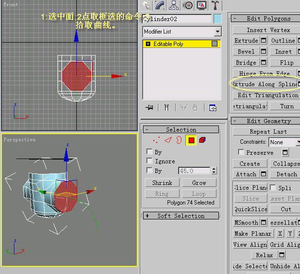Click Repeat Last button

coord(266,132)
